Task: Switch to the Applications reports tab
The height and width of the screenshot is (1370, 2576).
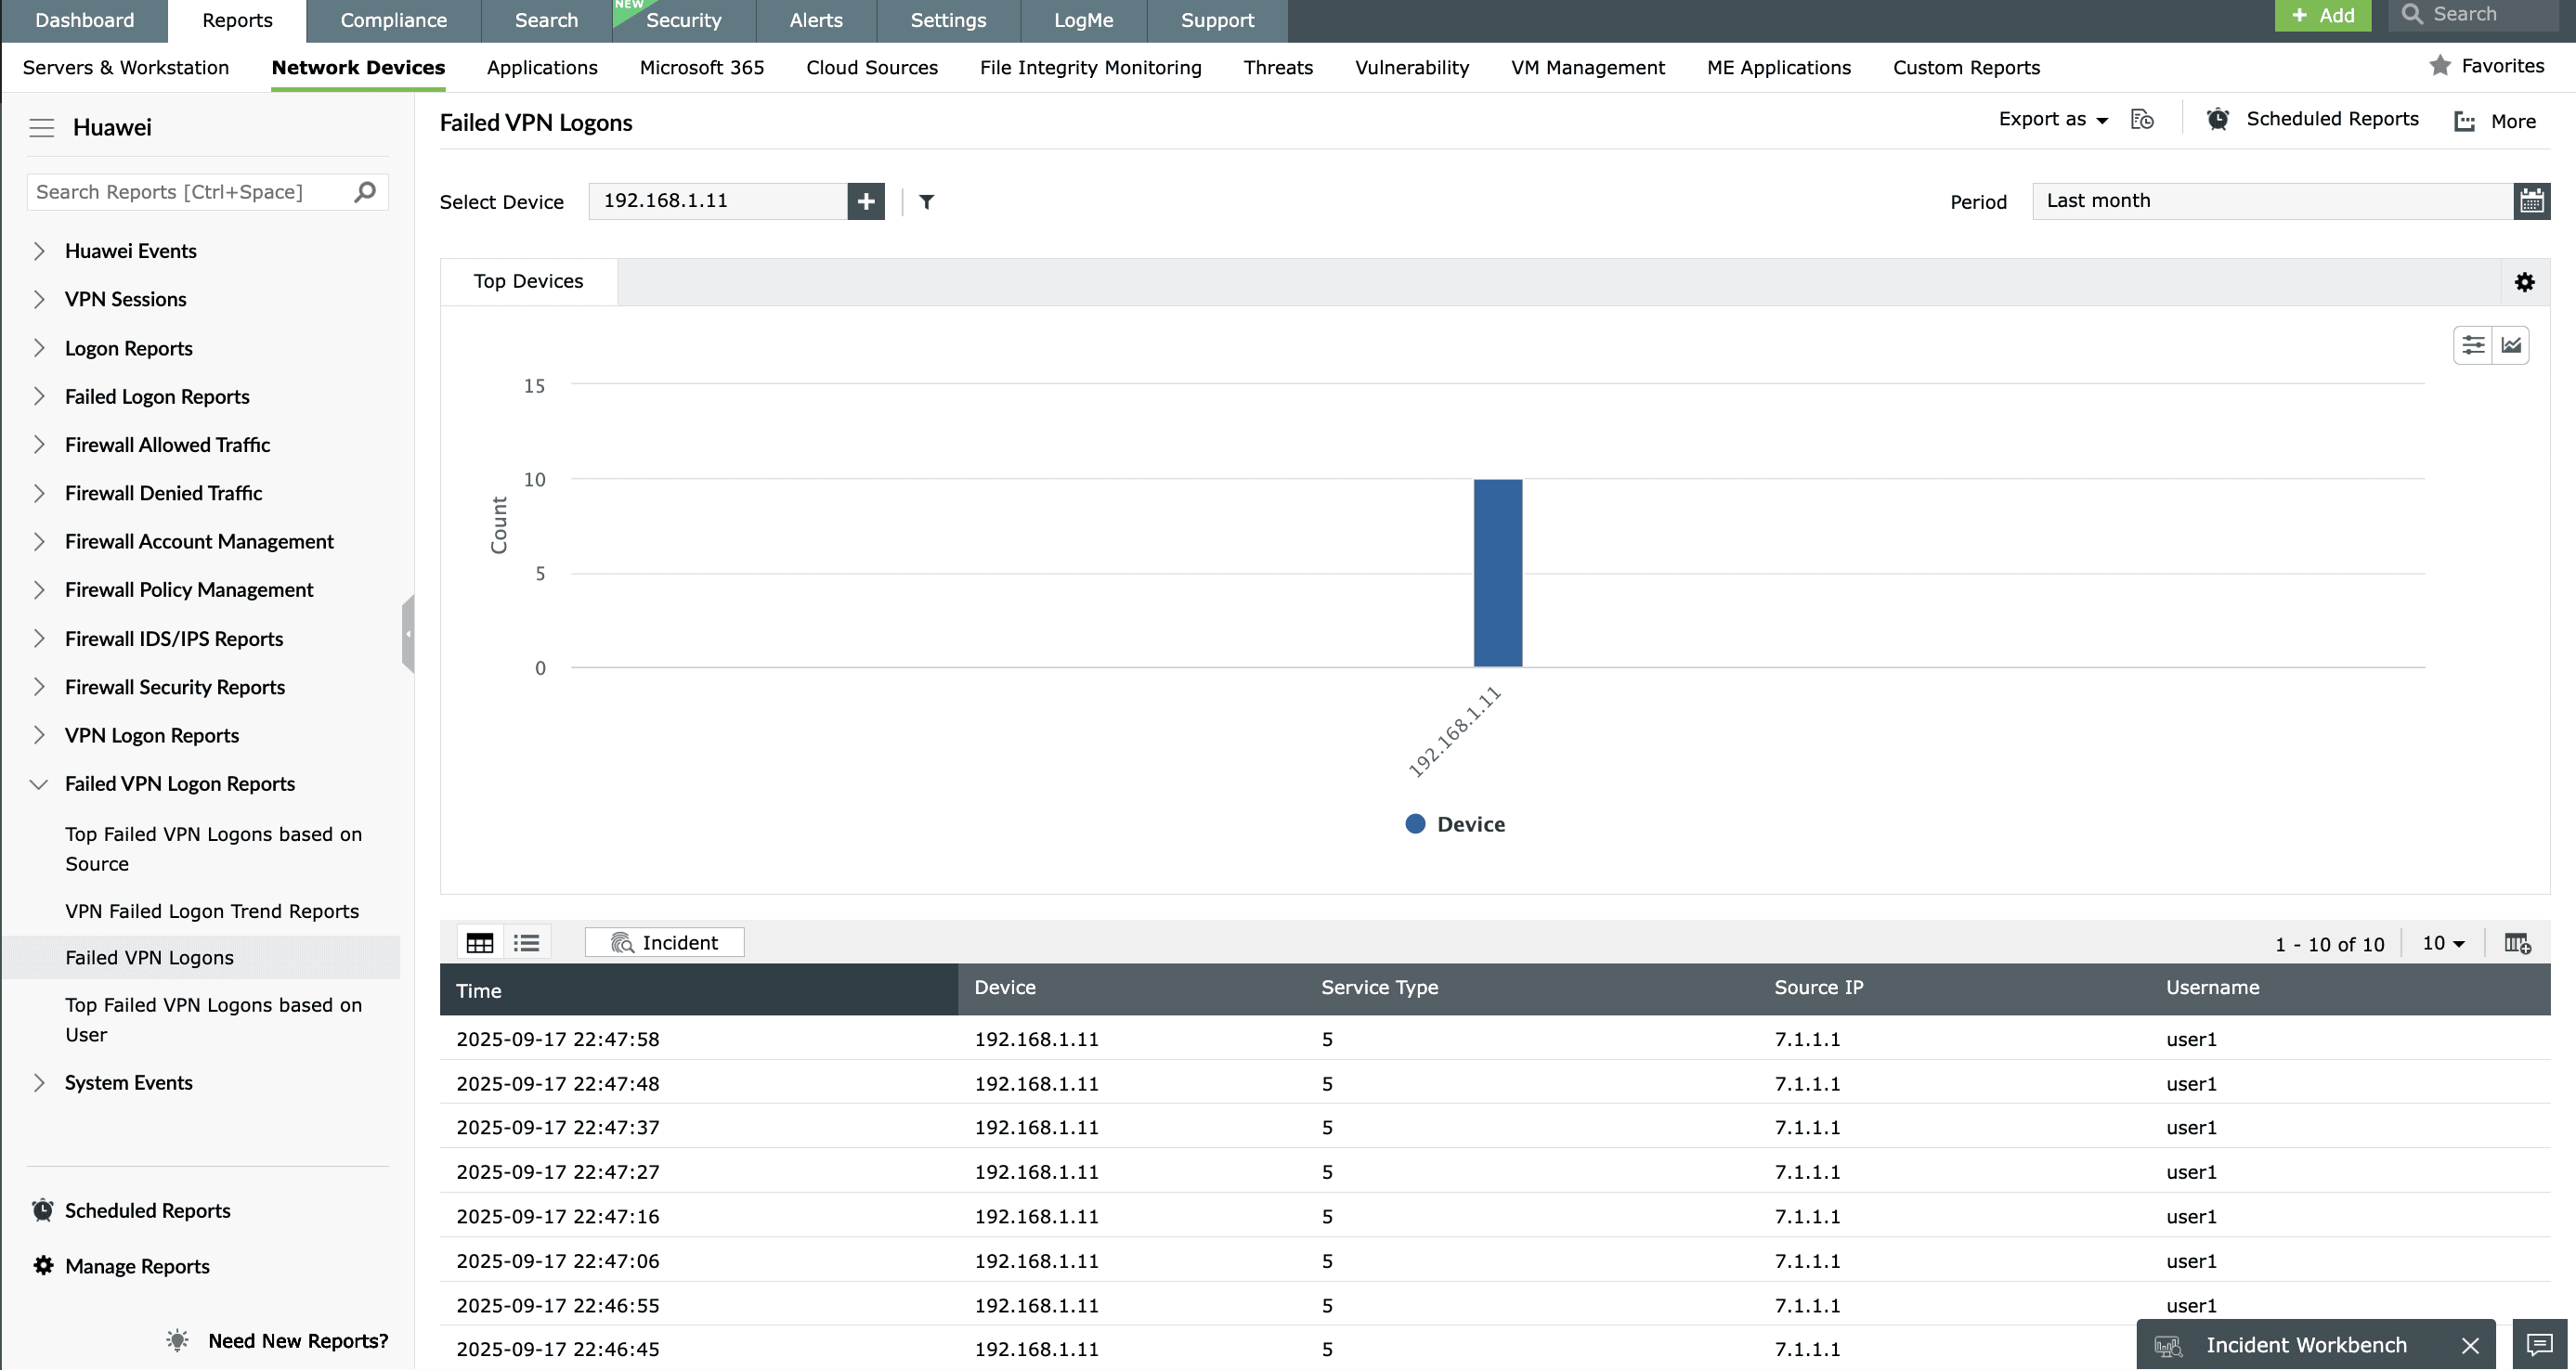Action: (x=542, y=67)
